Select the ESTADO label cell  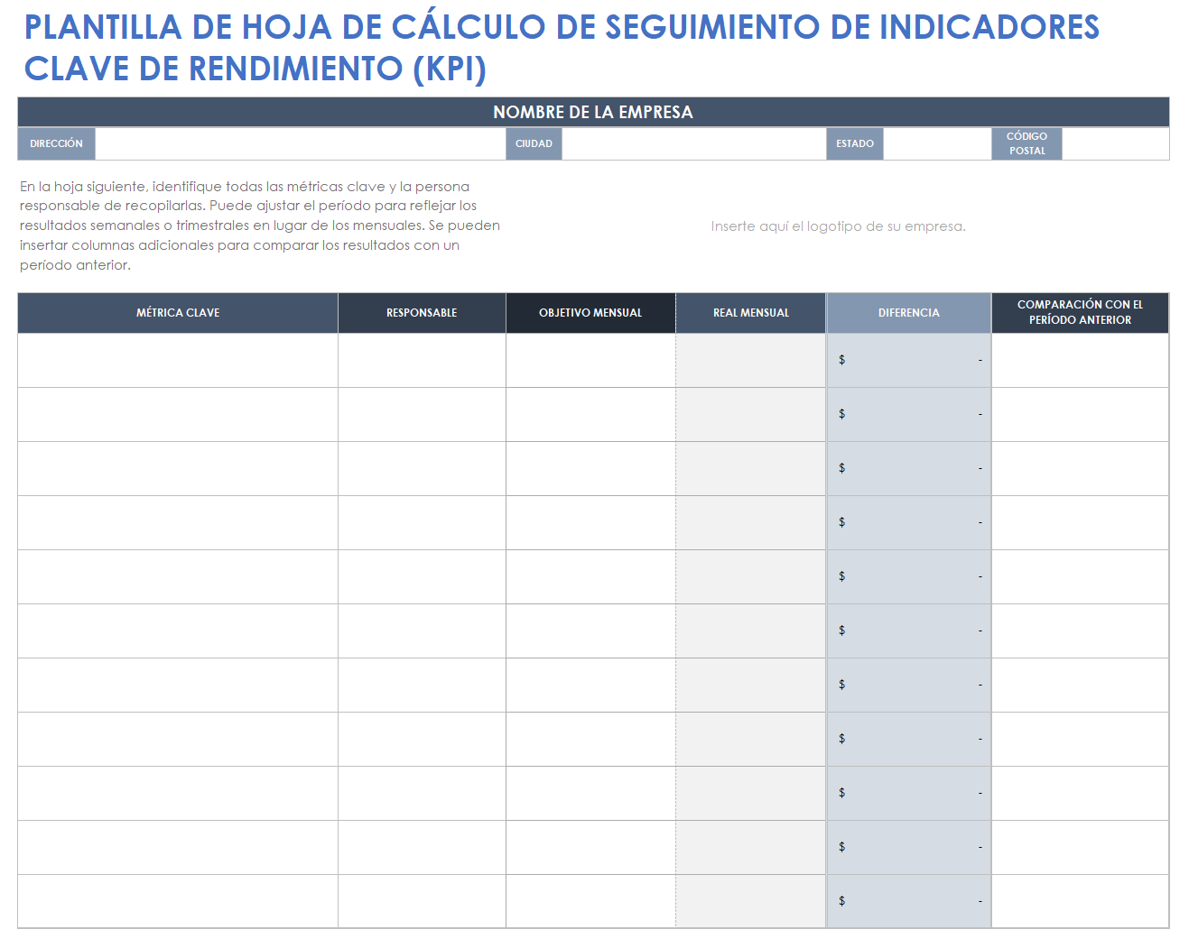point(855,143)
